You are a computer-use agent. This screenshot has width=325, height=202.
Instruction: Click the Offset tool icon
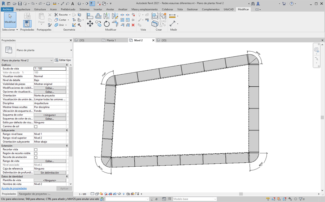98,16
